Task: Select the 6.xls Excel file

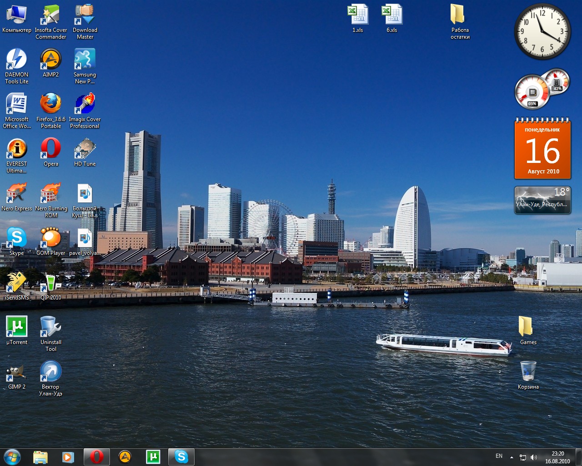Action: pyautogui.click(x=391, y=15)
